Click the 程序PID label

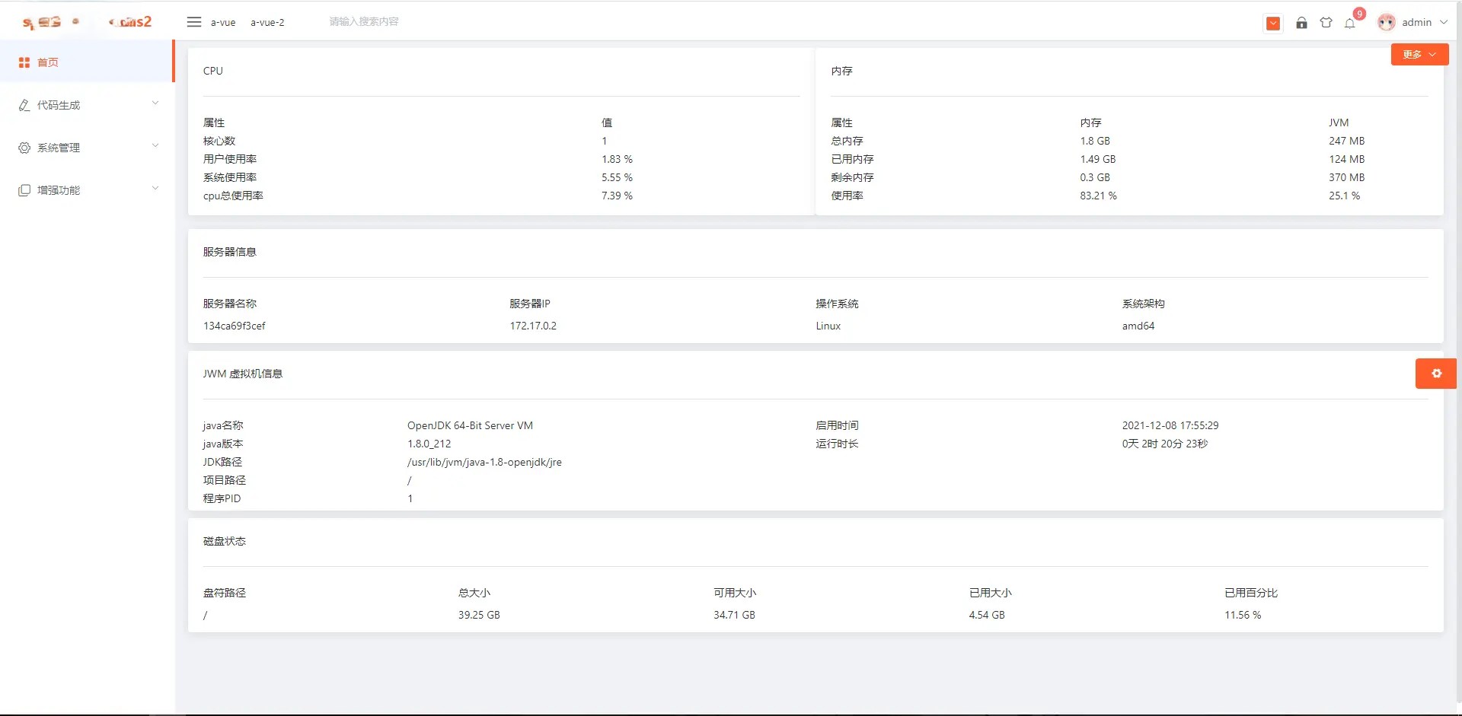click(x=222, y=498)
